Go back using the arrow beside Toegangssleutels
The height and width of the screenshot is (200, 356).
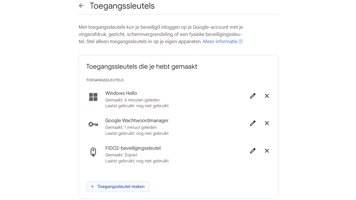pyautogui.click(x=81, y=6)
